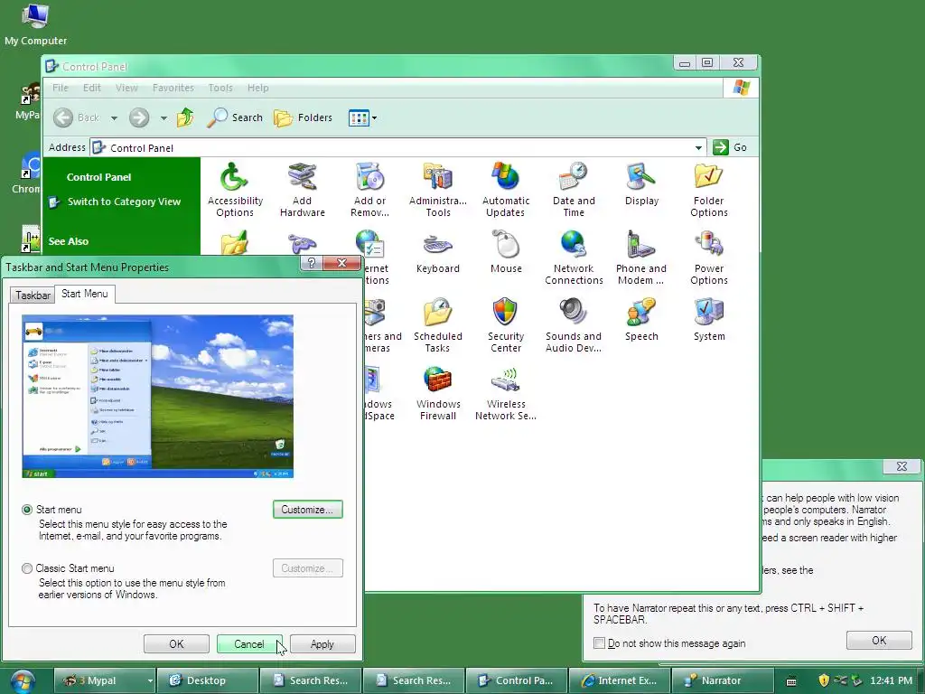This screenshot has width=925, height=694.
Task: Click Switch to Category View link
Action: [x=123, y=202]
